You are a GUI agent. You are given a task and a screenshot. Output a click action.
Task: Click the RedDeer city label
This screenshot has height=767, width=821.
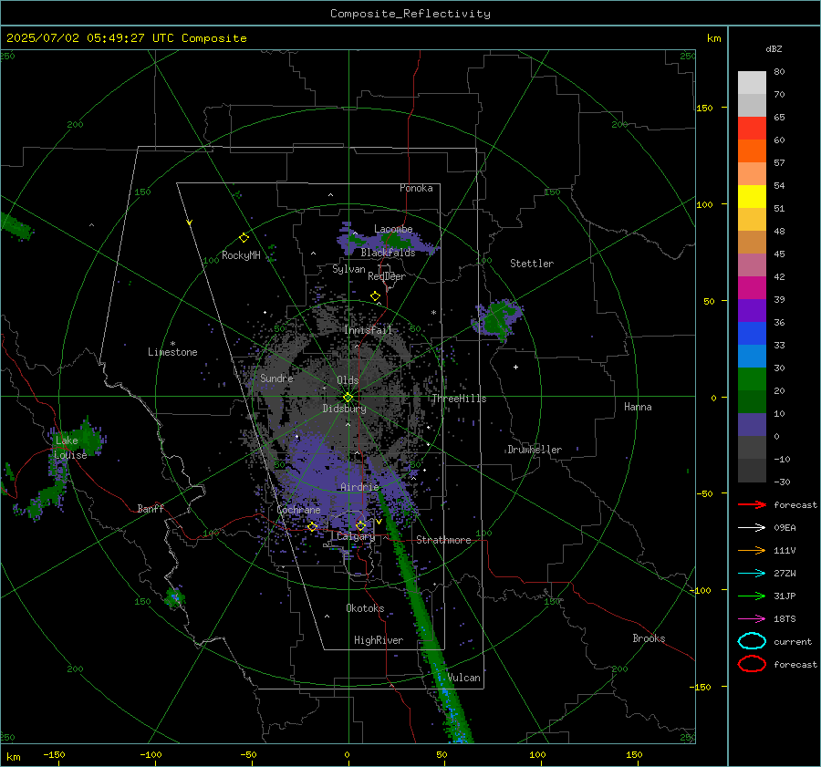click(x=387, y=276)
